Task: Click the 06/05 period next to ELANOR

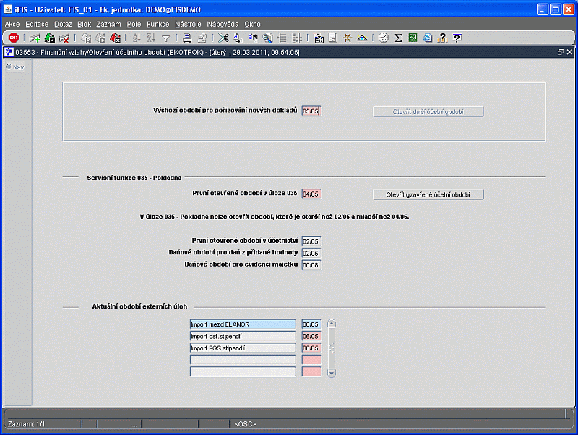Action: (x=311, y=324)
